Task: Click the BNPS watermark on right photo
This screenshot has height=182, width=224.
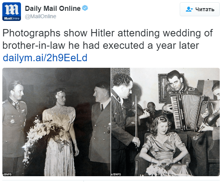Action: coord(116,174)
